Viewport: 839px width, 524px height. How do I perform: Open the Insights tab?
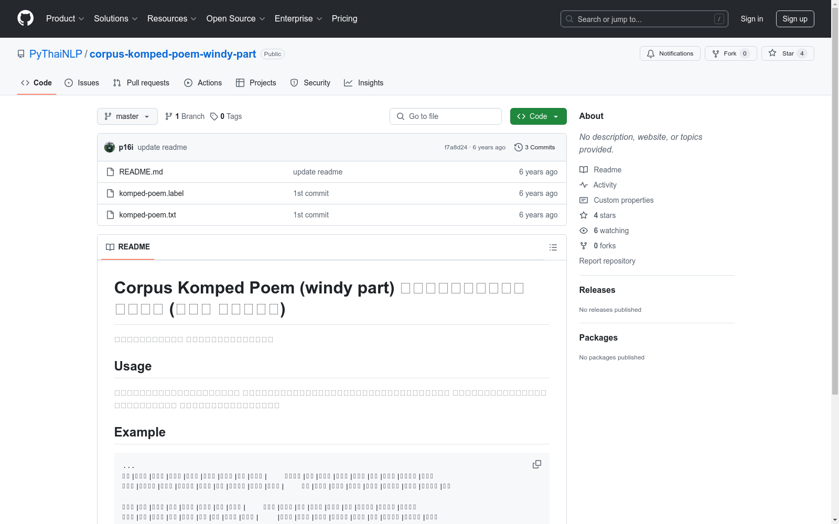(363, 83)
